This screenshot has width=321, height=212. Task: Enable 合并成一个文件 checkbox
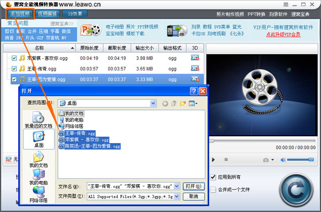pos(213,190)
